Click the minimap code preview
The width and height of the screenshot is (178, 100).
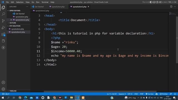[x=172, y=14]
